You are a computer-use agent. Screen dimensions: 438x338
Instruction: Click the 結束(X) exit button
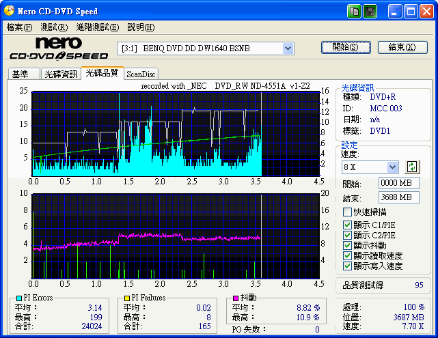[402, 47]
